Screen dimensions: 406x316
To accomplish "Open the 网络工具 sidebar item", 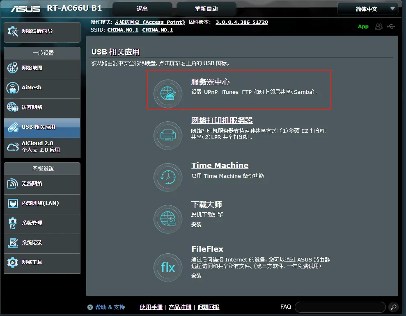I will coord(42,263).
